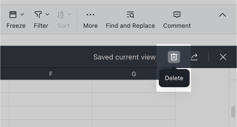Click the share arrow icon

(x=194, y=57)
